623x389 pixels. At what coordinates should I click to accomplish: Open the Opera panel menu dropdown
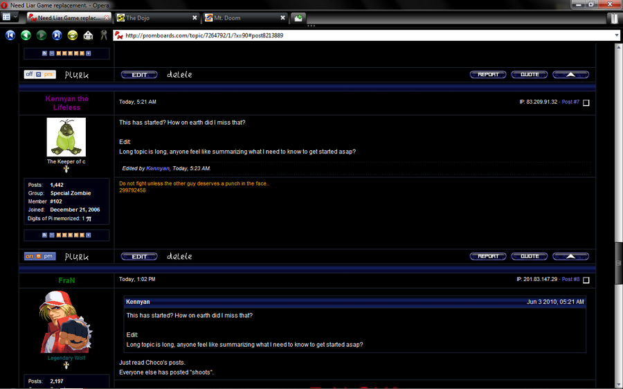tap(10, 17)
